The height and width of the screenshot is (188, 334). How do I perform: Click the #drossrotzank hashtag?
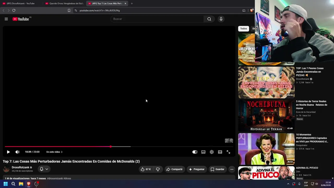(x=55, y=179)
